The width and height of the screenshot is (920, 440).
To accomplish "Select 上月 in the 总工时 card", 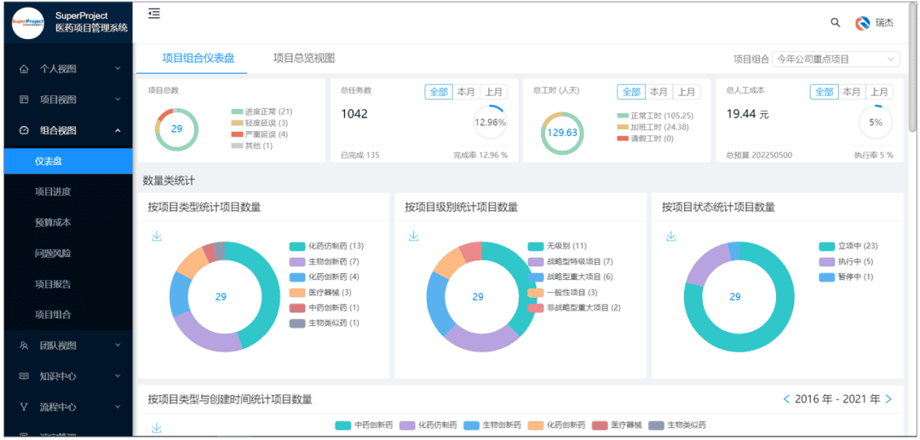I will (686, 92).
